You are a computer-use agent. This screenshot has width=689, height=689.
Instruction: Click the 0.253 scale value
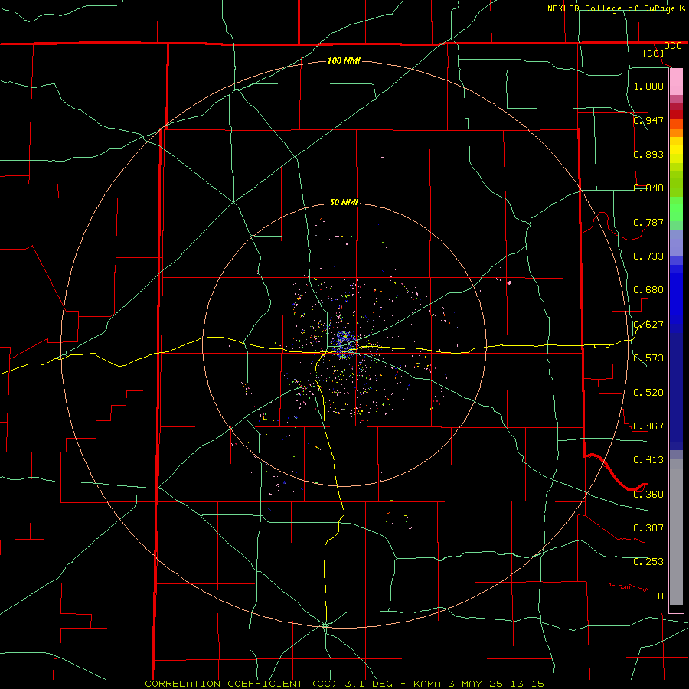pos(648,562)
